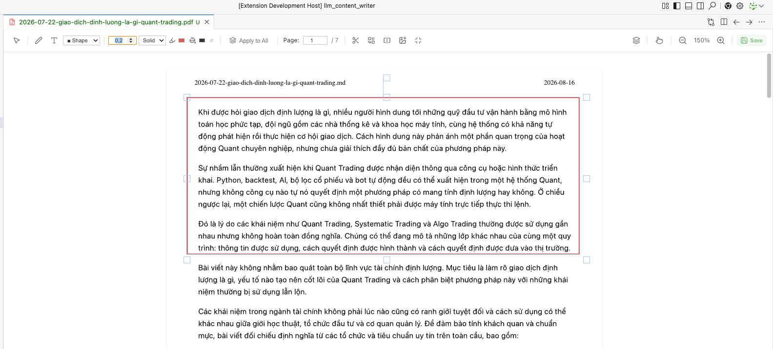This screenshot has height=349, width=773.
Task: Open the layers stack icon near zoom
Action: 636,40
